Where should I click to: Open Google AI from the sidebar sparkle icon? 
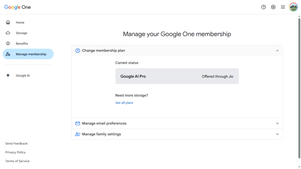(8, 75)
